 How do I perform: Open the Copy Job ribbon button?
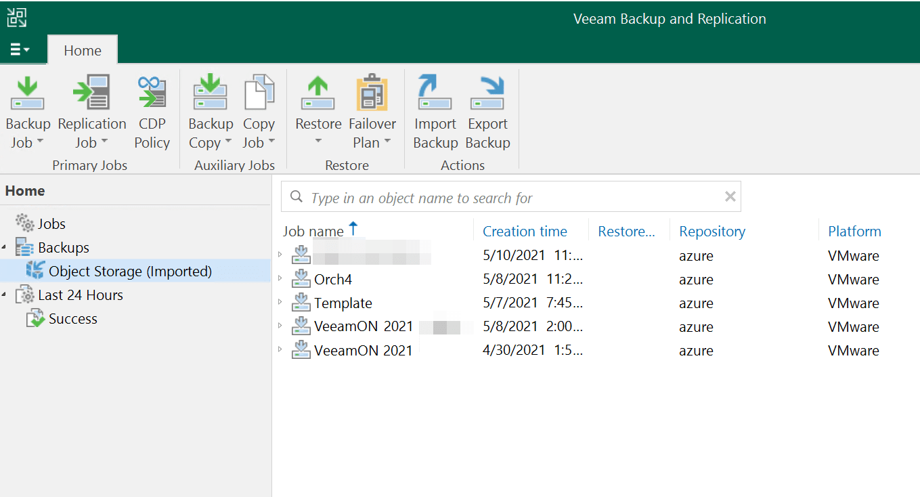point(259,112)
